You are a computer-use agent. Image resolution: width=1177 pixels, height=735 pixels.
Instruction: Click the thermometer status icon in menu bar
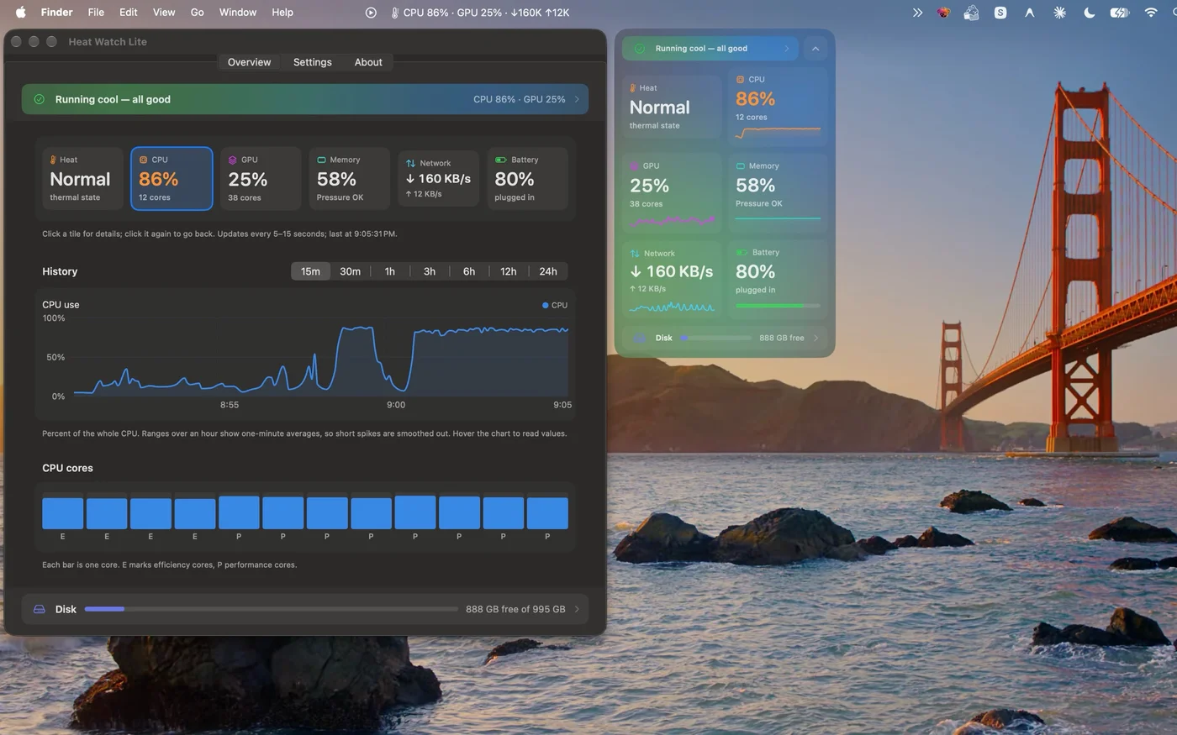[394, 13]
